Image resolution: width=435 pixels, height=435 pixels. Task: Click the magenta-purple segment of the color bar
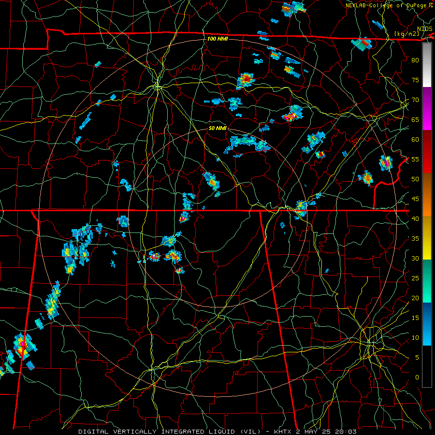click(x=427, y=108)
